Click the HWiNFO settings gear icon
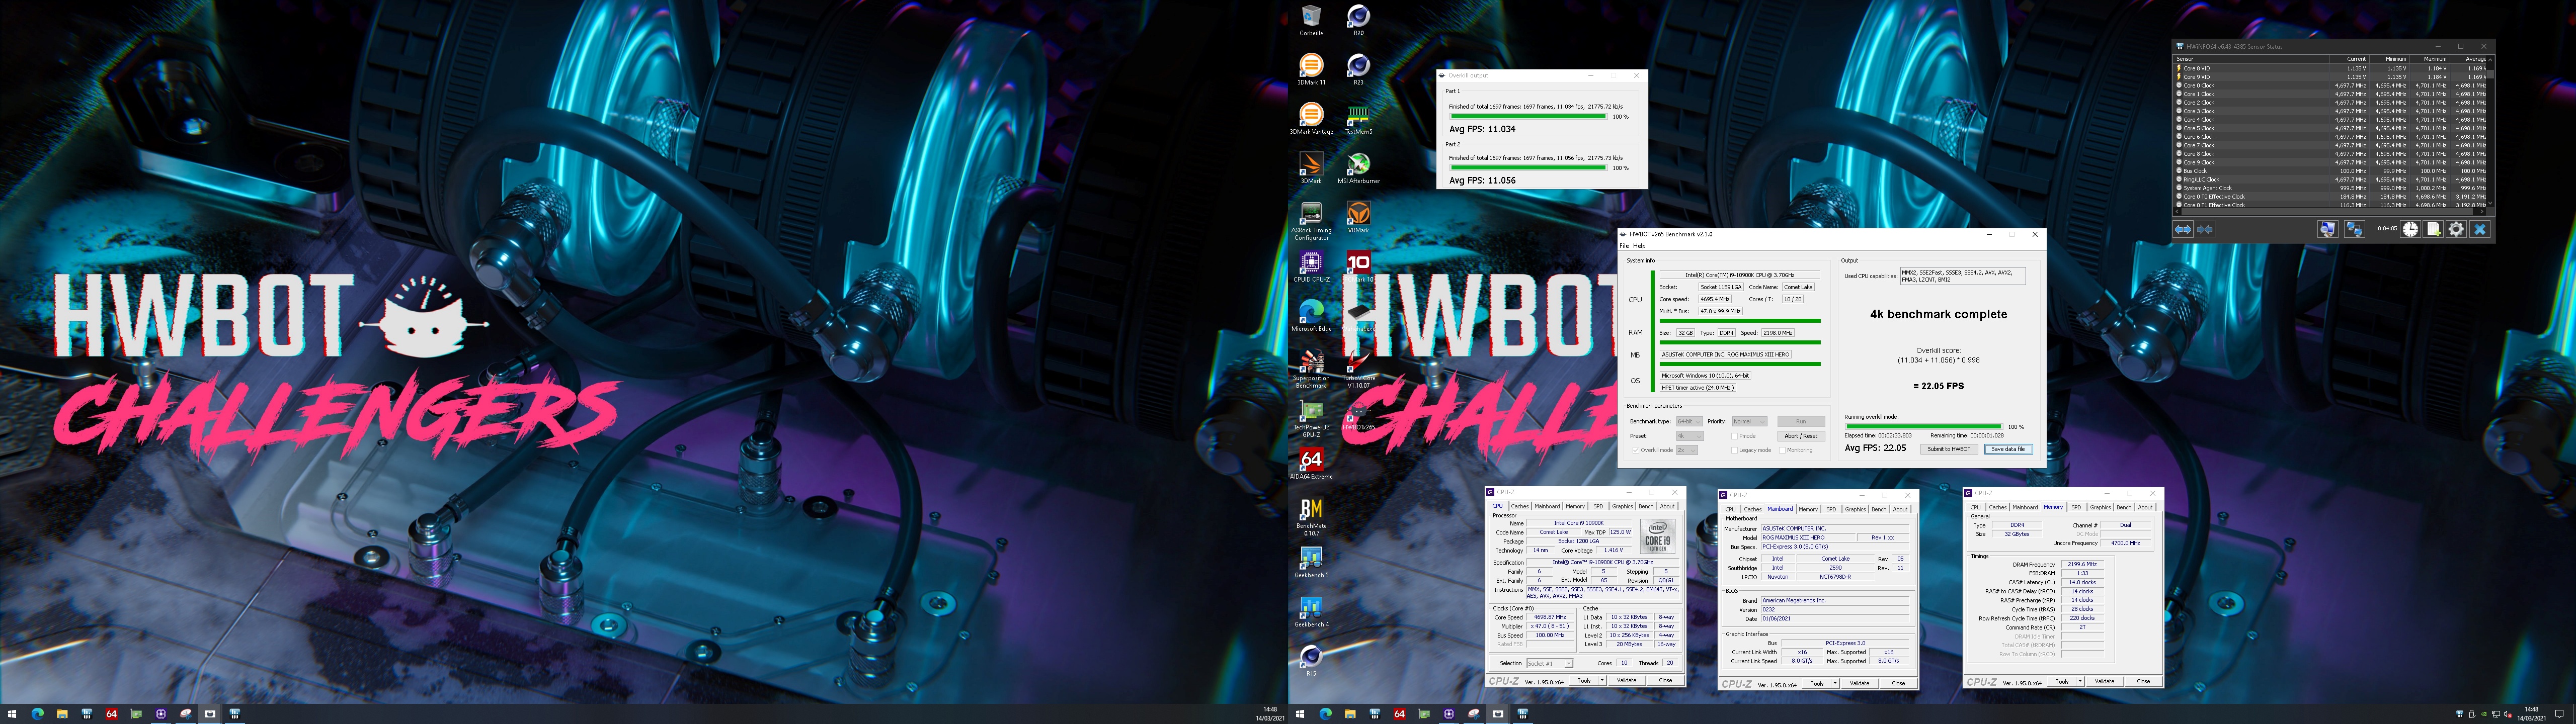This screenshot has width=2576, height=724. pos(2456,229)
